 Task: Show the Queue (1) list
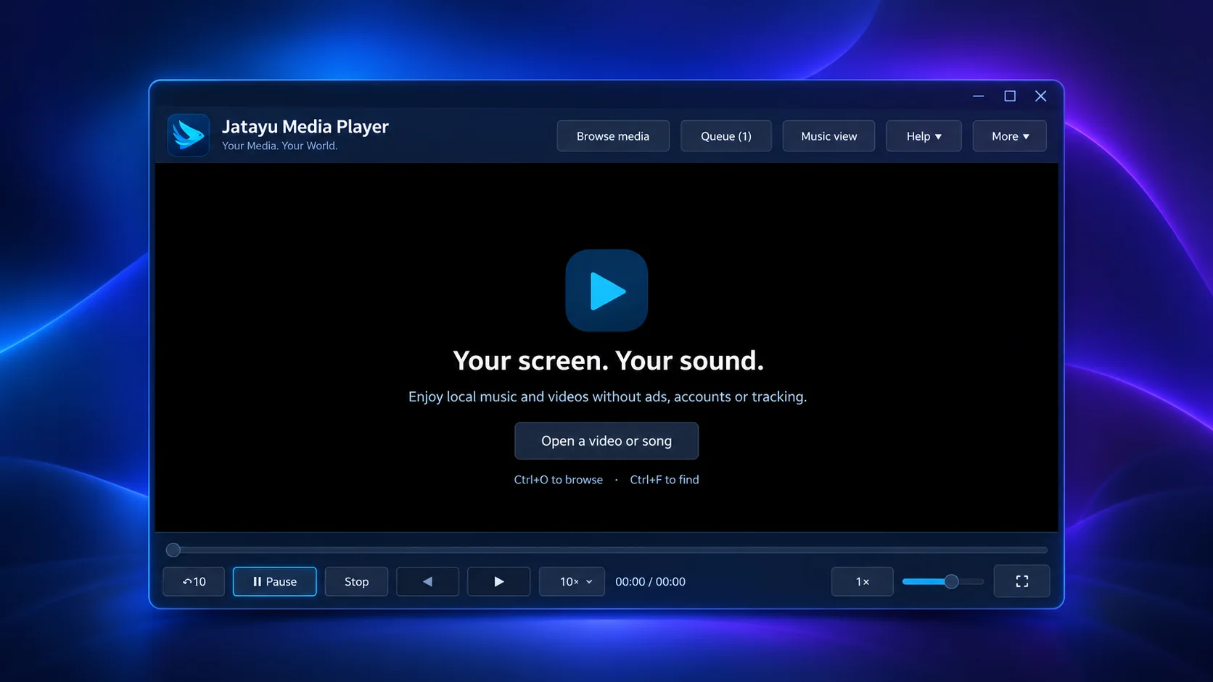coord(725,136)
